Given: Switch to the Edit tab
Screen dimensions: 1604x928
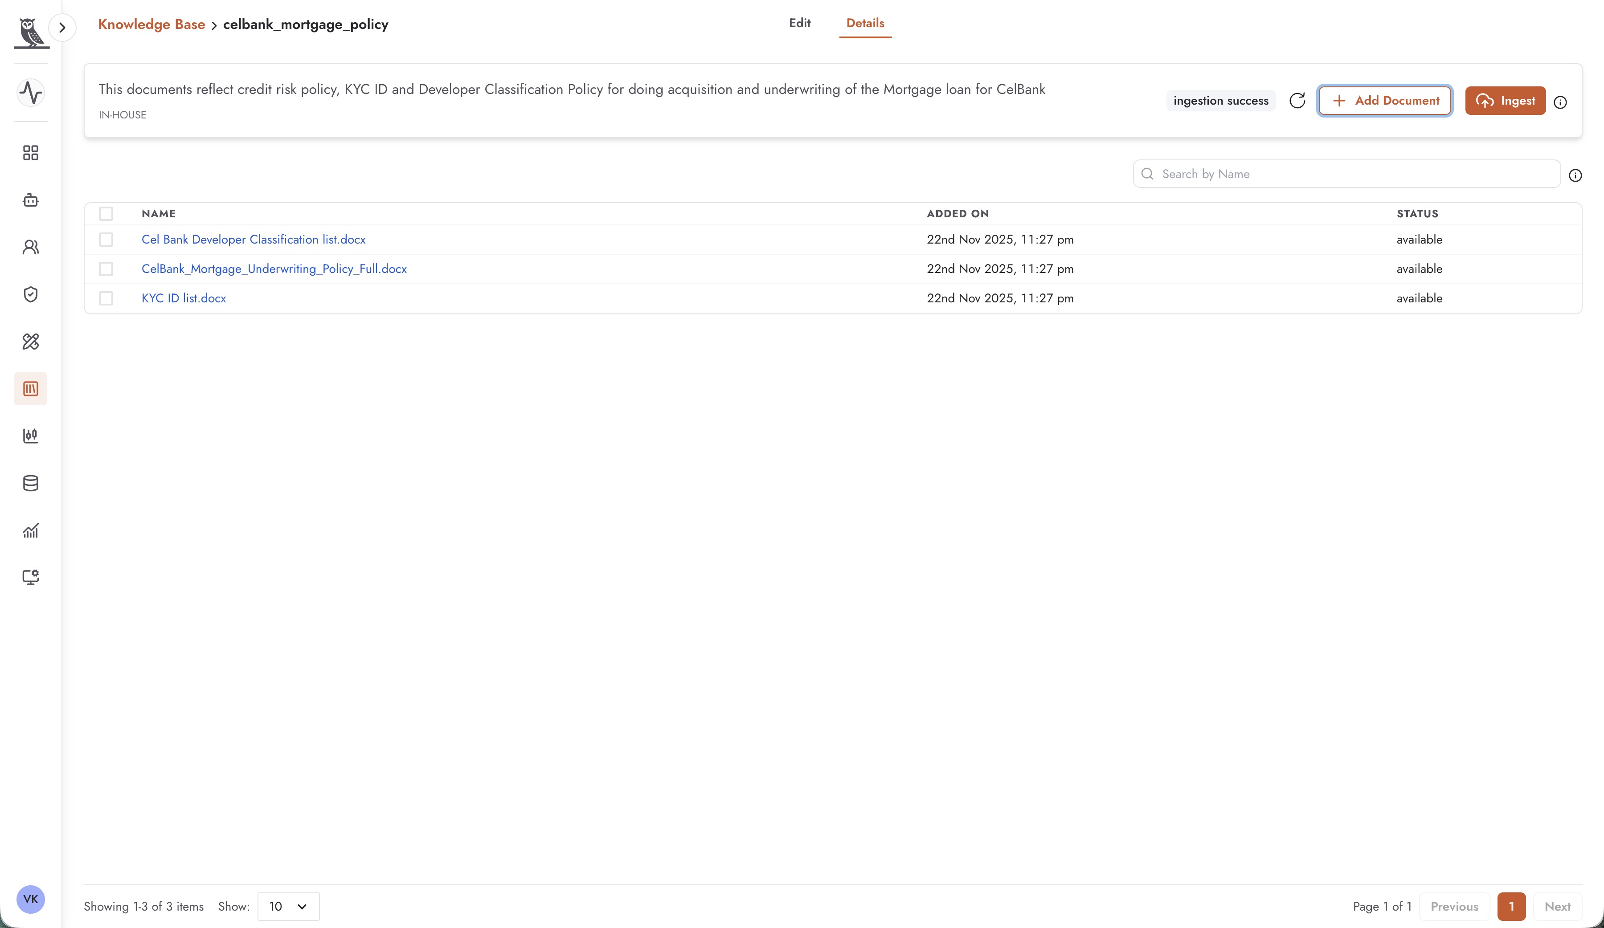Looking at the screenshot, I should (799, 23).
